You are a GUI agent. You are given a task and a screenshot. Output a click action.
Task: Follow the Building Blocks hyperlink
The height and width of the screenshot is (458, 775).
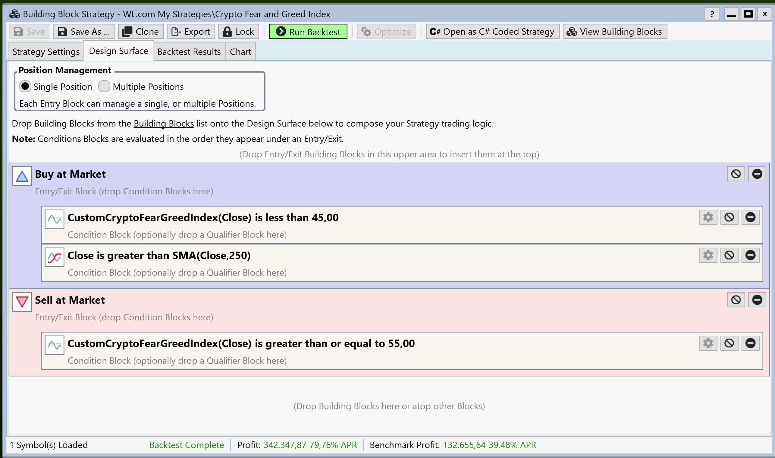tap(164, 124)
